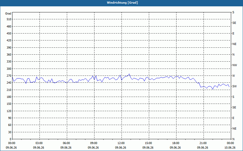Click the 390 y-axis tick label
Screen dimensions: 243x151
[9, 48]
